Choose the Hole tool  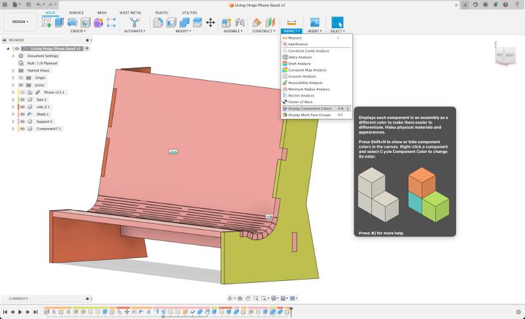(x=85, y=22)
